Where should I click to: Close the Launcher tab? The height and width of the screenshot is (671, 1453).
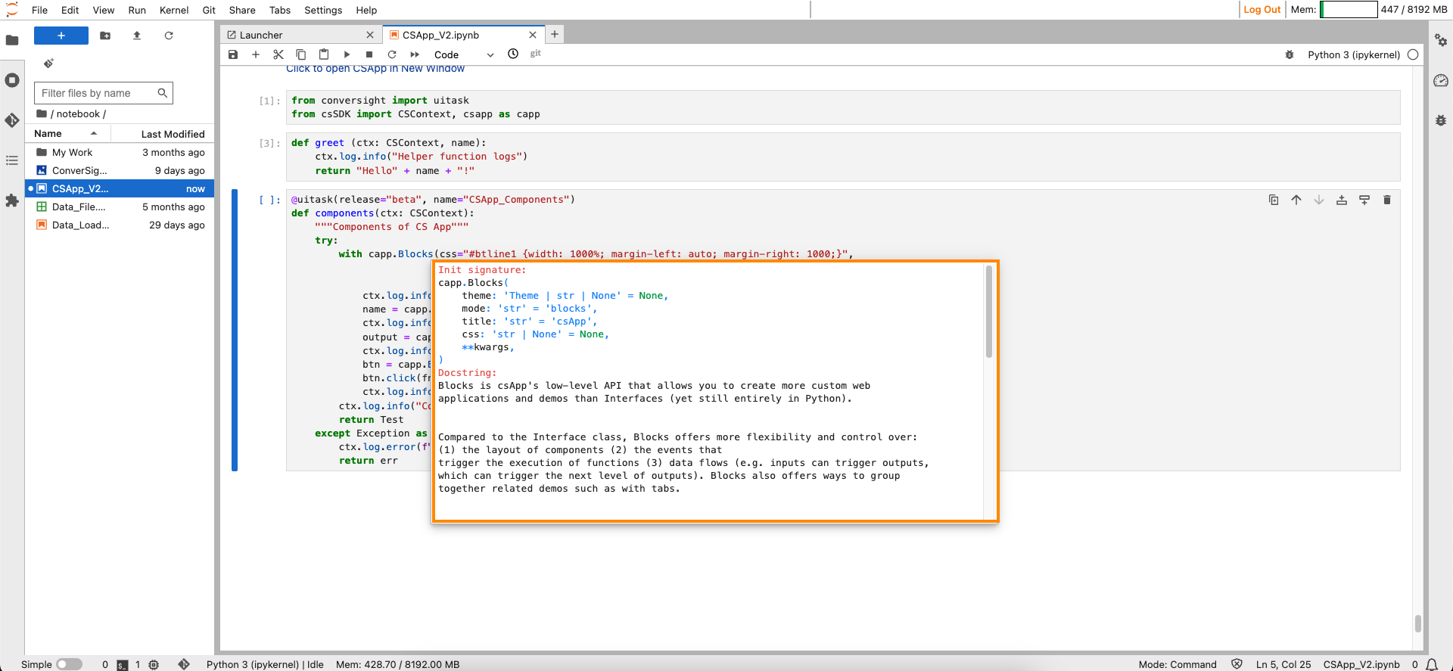[x=370, y=35]
